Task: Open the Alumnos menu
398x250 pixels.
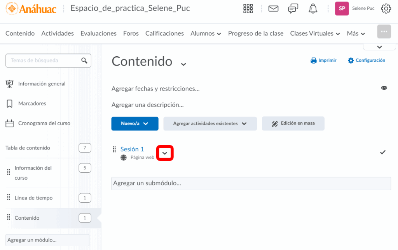Action: point(206,33)
